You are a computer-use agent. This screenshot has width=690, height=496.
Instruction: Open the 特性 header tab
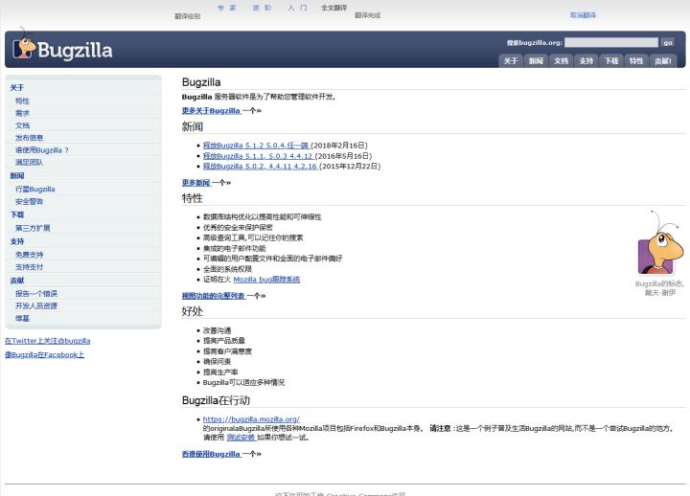pyautogui.click(x=636, y=60)
